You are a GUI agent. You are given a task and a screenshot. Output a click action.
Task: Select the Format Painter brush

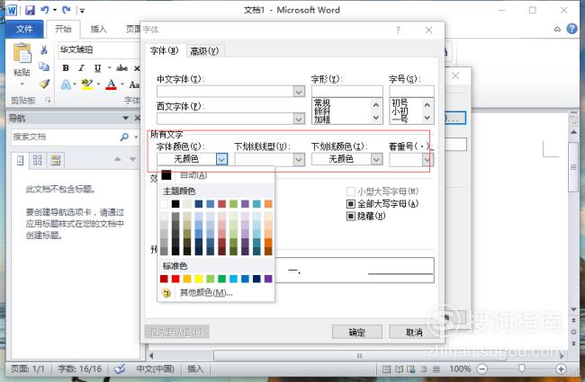(44, 84)
